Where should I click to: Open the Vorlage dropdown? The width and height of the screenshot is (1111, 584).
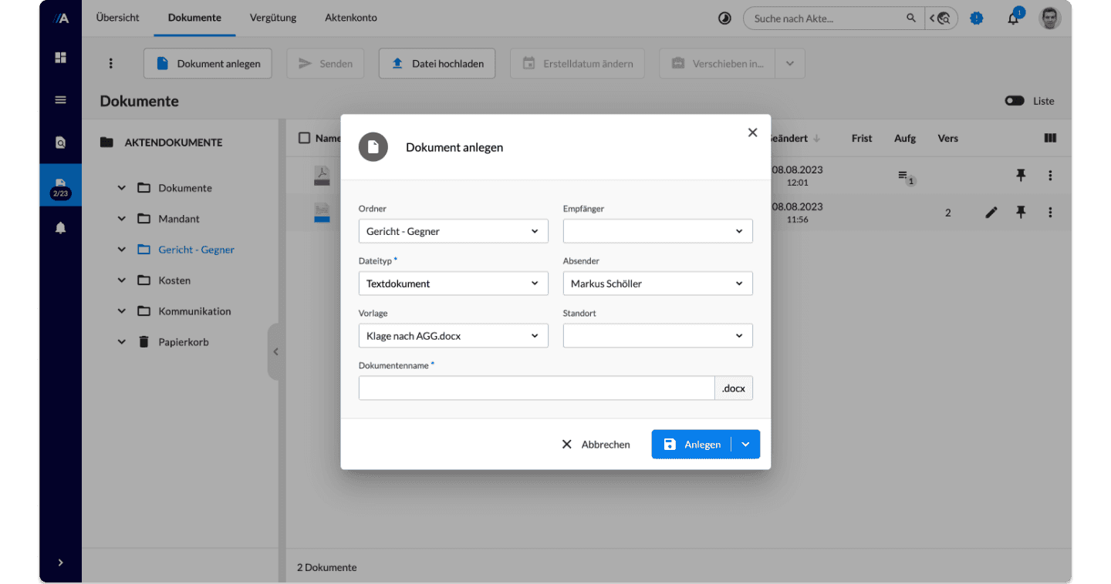click(454, 336)
